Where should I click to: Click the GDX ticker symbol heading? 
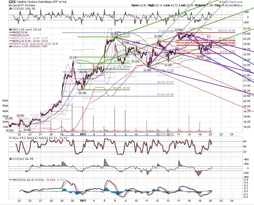(x=12, y=2)
